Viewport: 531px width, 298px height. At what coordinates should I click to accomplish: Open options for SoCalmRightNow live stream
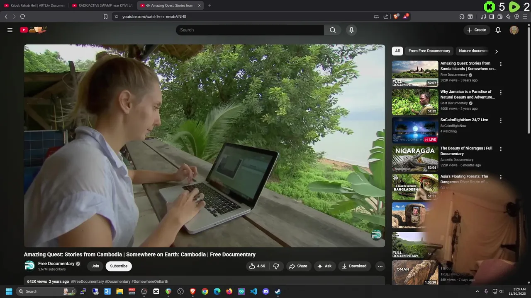(501, 120)
